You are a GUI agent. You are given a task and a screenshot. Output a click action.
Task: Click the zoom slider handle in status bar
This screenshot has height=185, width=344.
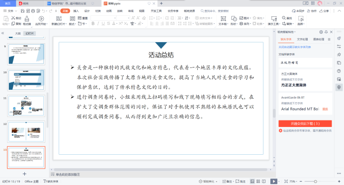[316, 182]
